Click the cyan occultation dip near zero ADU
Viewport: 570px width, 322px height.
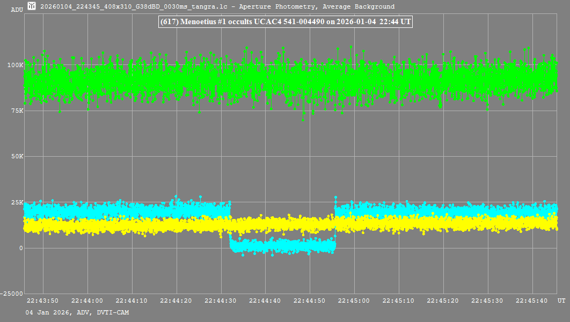tap(282, 246)
